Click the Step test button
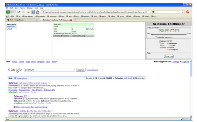This screenshot has height=122, width=197. pos(177,31)
